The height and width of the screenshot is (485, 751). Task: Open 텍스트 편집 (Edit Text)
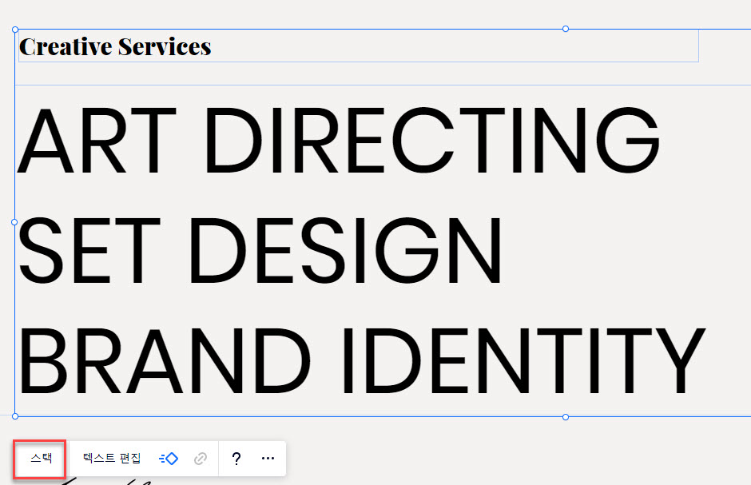pos(112,458)
